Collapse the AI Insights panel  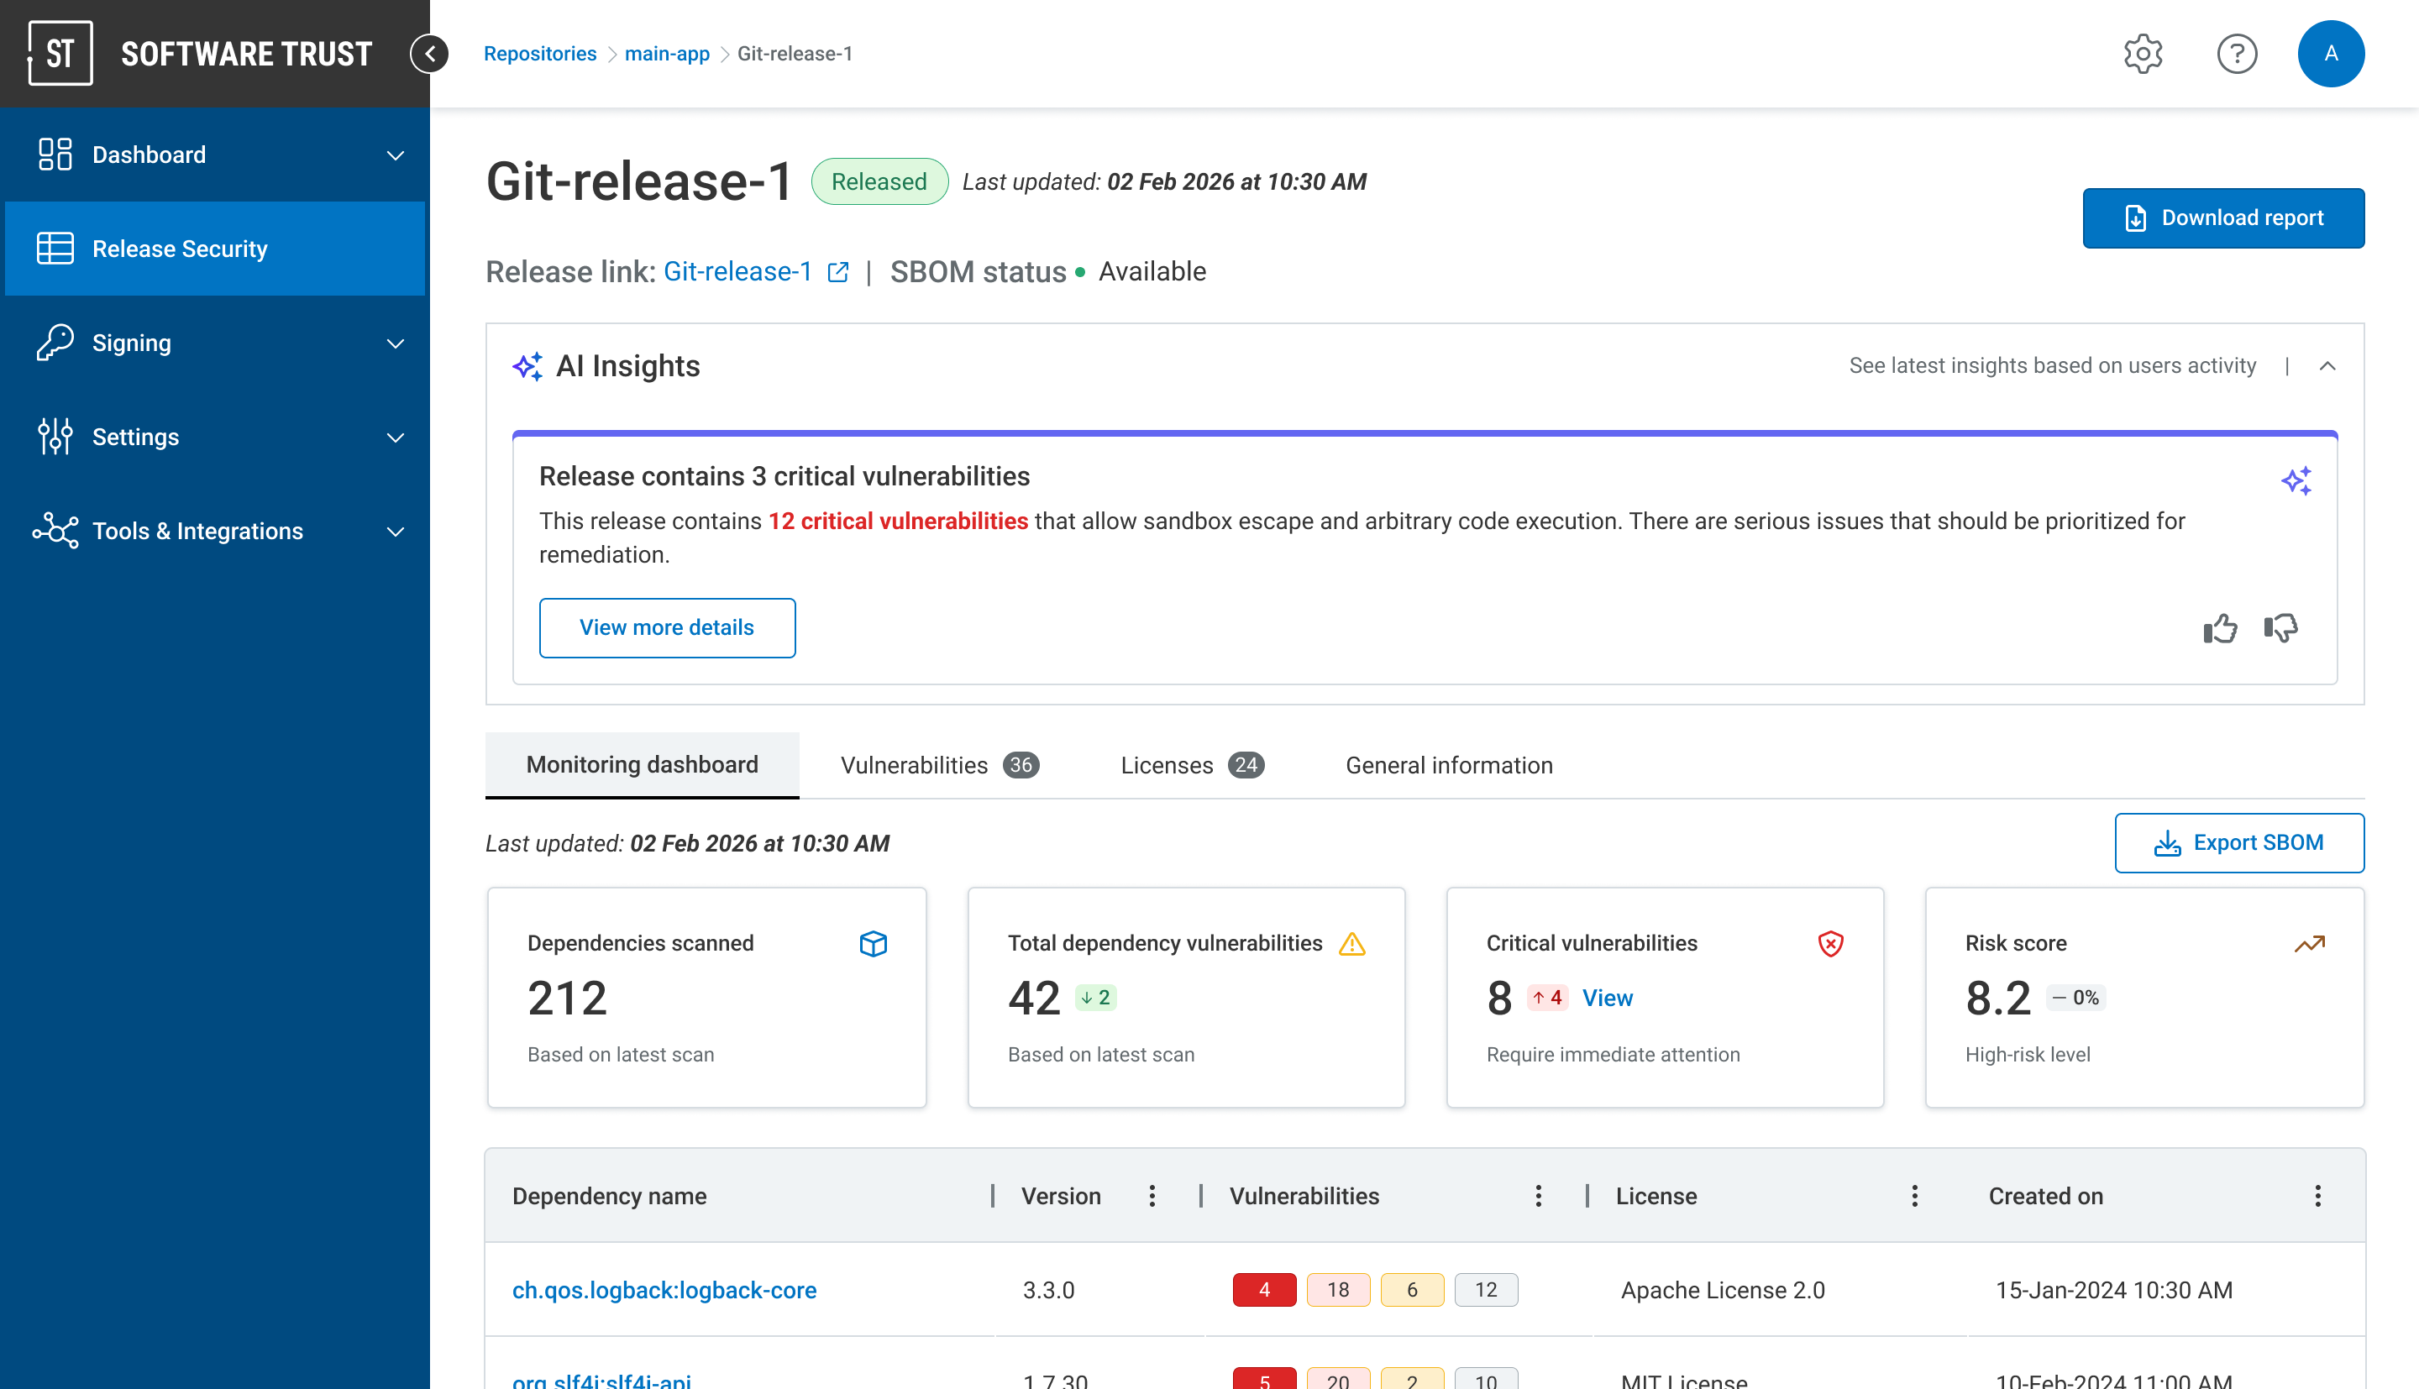tap(2327, 366)
